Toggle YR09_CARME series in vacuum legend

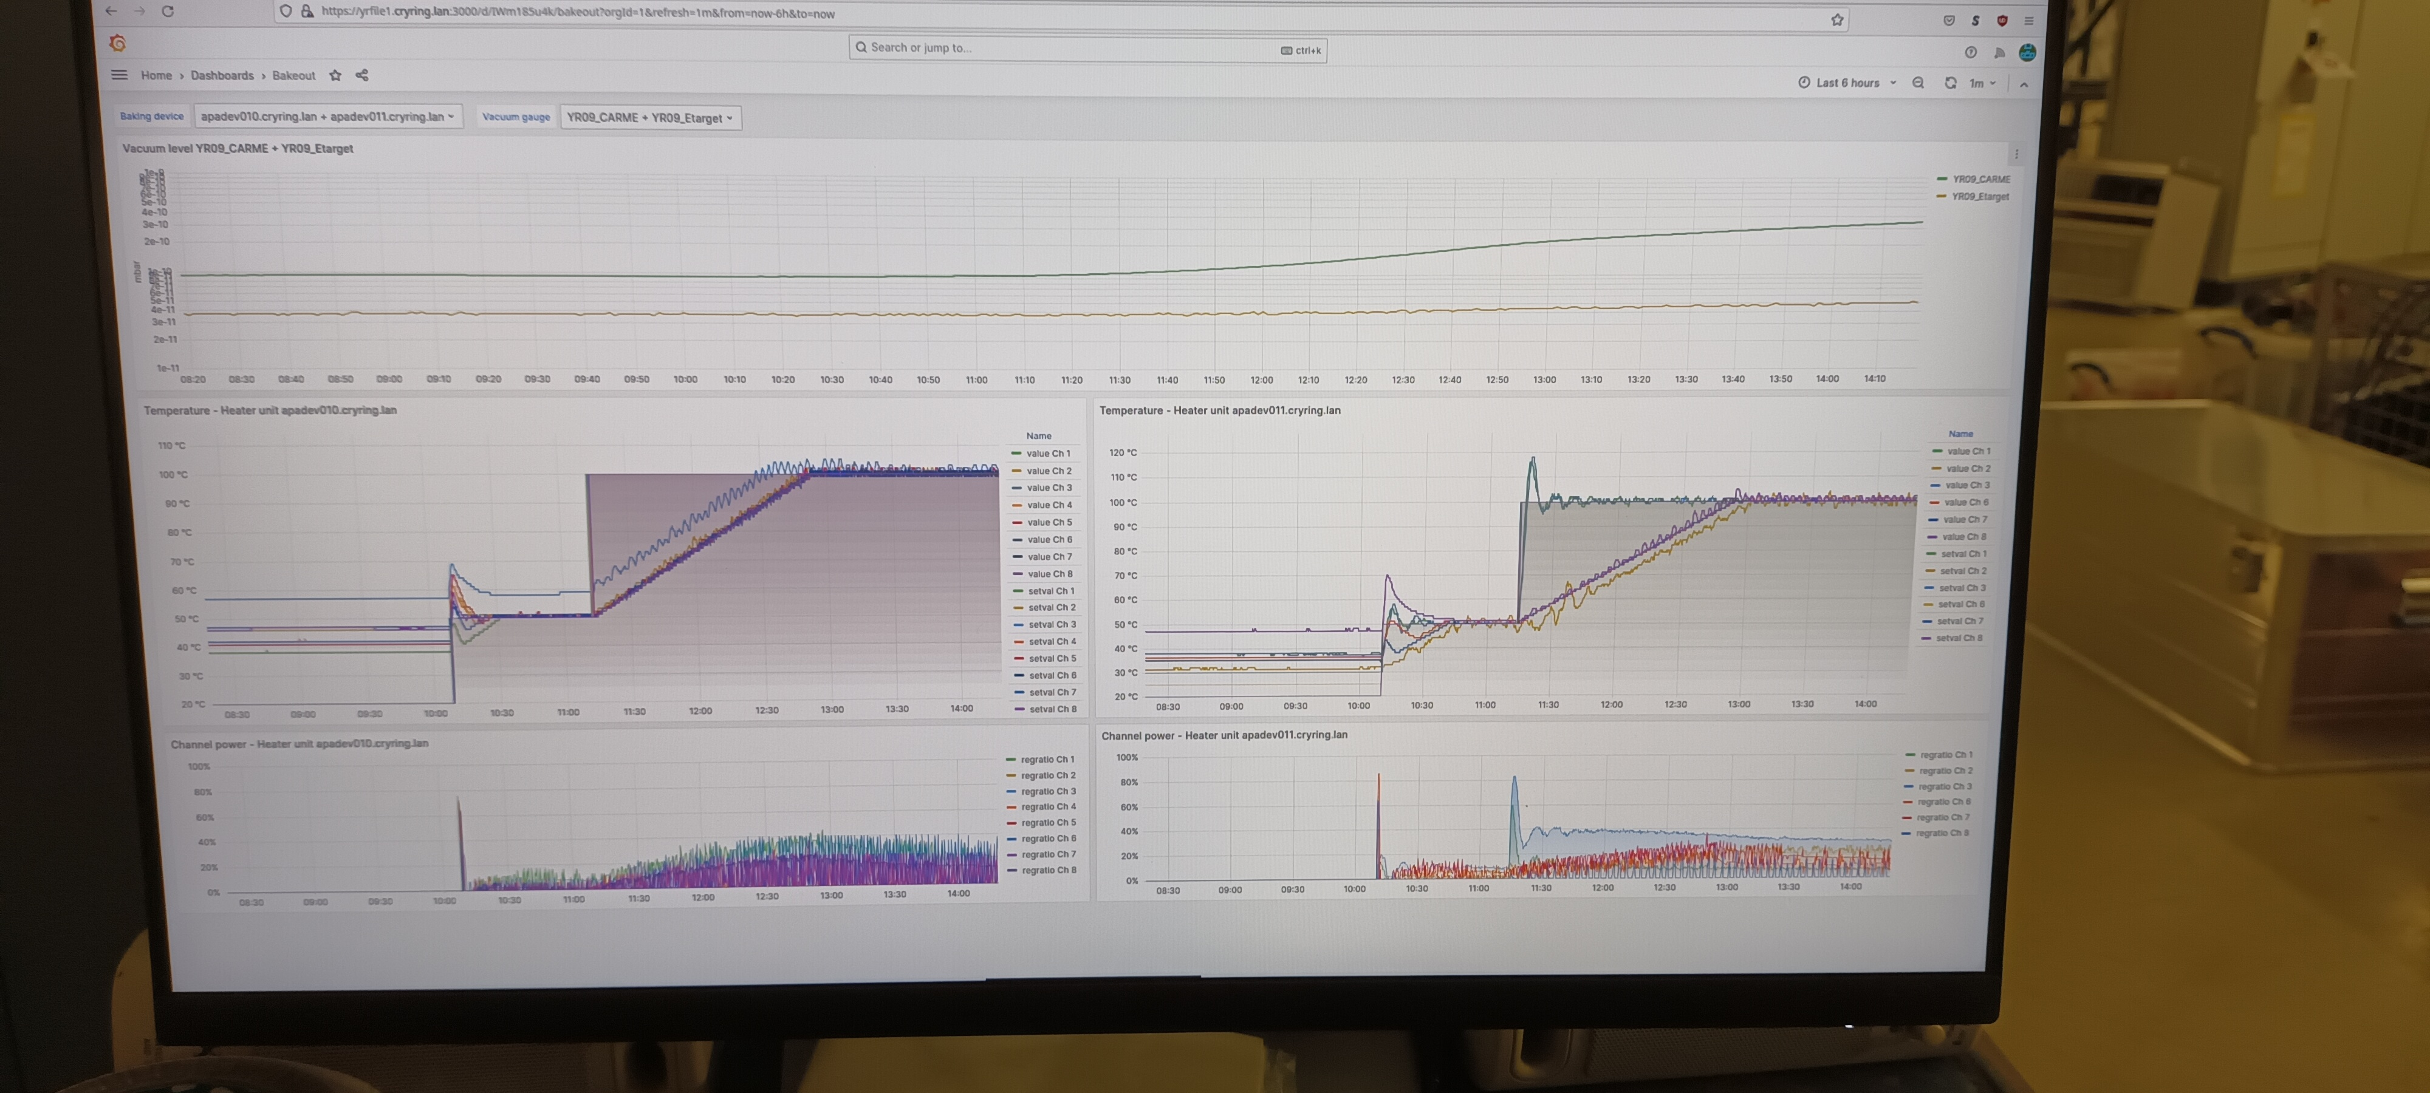pos(1980,179)
